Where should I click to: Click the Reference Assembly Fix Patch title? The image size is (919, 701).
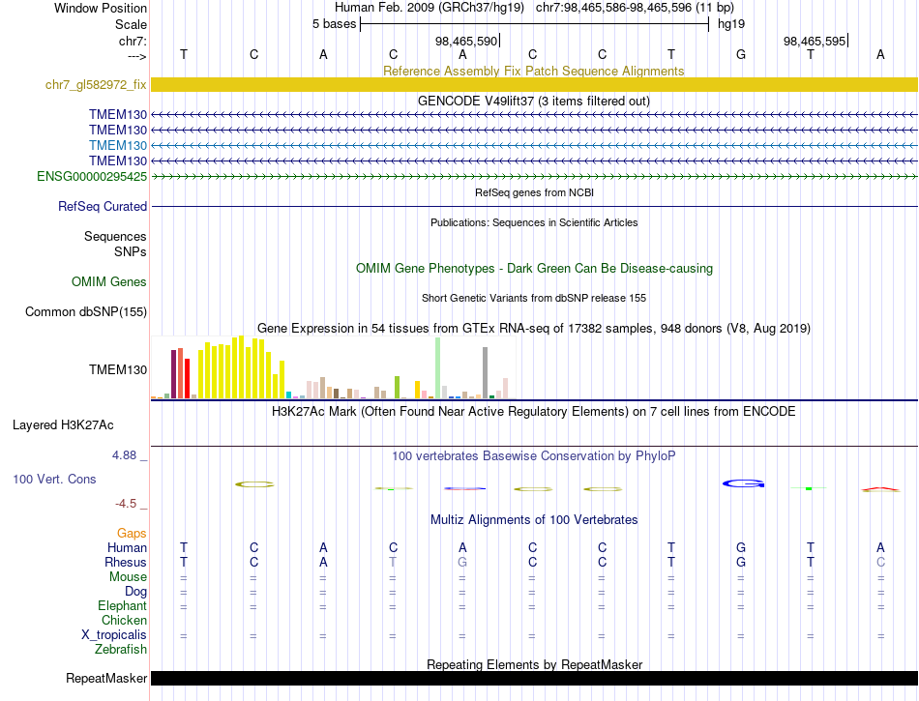click(x=533, y=71)
